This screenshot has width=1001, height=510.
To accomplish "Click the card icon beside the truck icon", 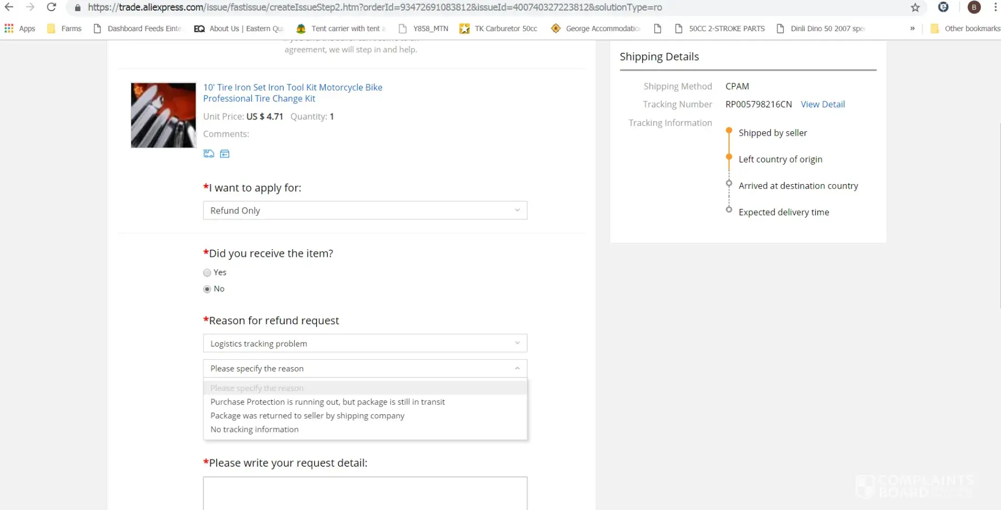I will pos(225,154).
